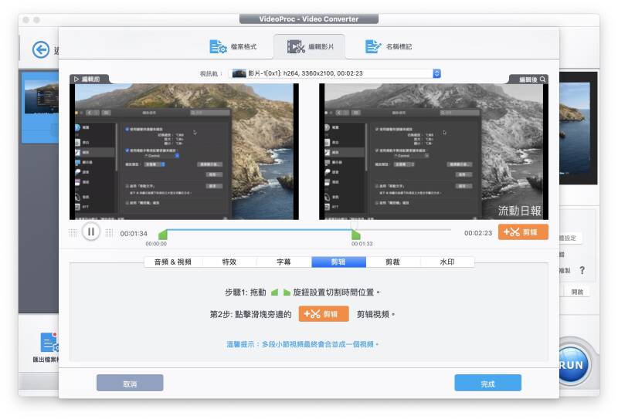Click the orange 剪辑 button in step 2

pyautogui.click(x=324, y=314)
